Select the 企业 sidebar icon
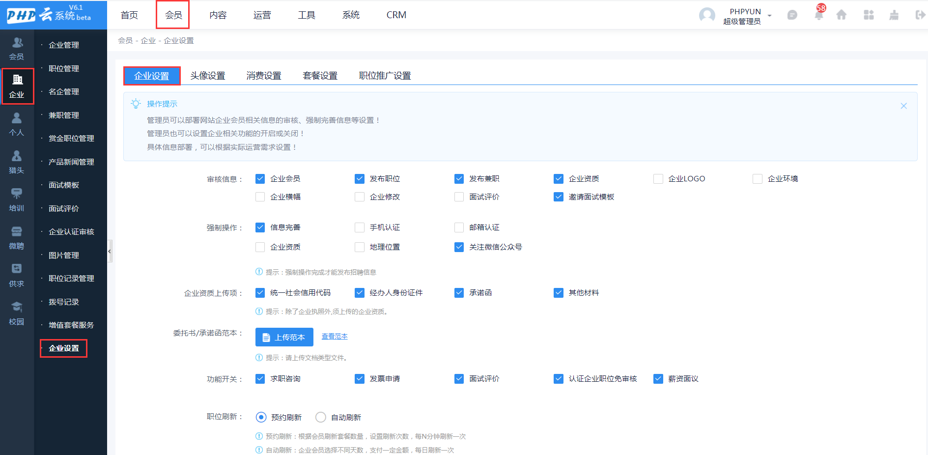The height and width of the screenshot is (455, 928). click(x=18, y=86)
